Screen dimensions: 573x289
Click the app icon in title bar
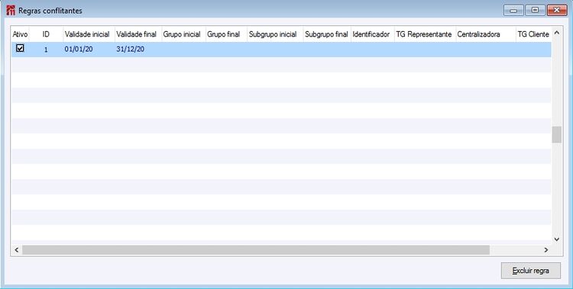point(11,10)
